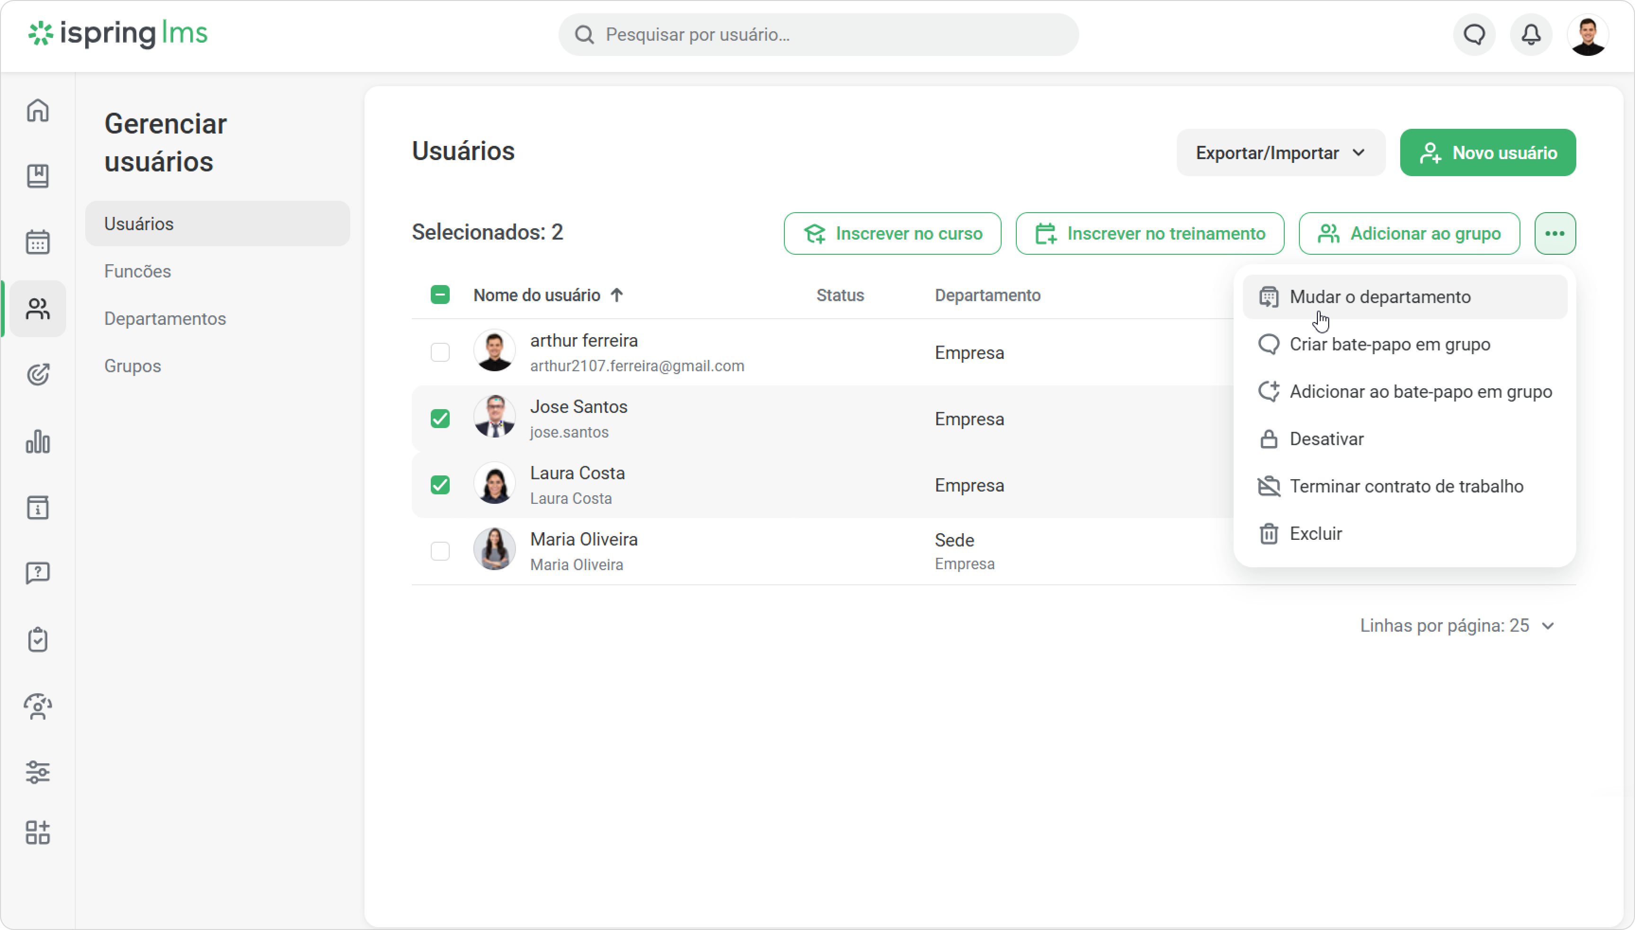Open the calendar icon in sidebar

[38, 242]
